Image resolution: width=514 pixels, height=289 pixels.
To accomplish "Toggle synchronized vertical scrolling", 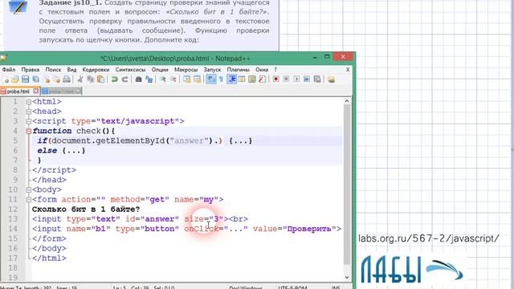I will pos(187,79).
